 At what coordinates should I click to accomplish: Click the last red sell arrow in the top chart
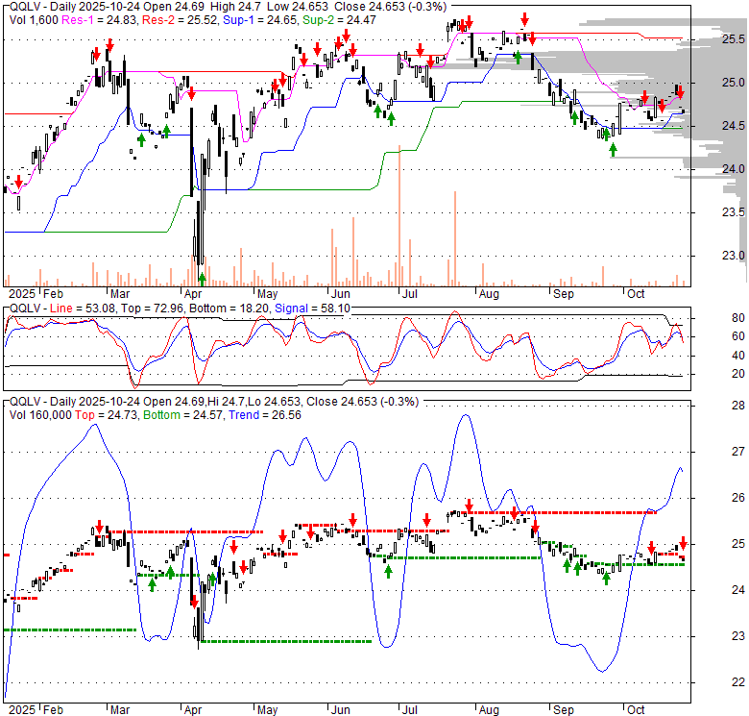tap(680, 92)
